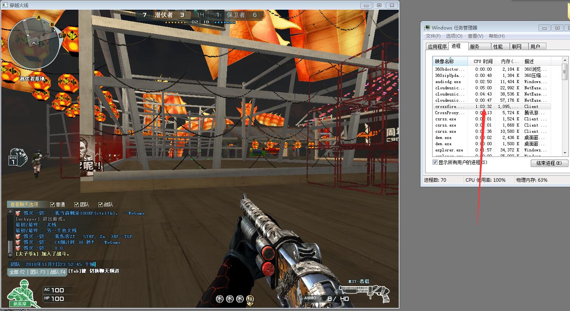The height and width of the screenshot is (311, 570).
Task: Click the CrossFire window title icon
Action: coord(5,5)
